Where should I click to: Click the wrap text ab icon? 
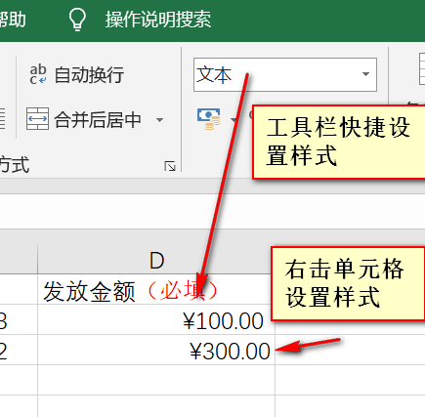click(38, 74)
